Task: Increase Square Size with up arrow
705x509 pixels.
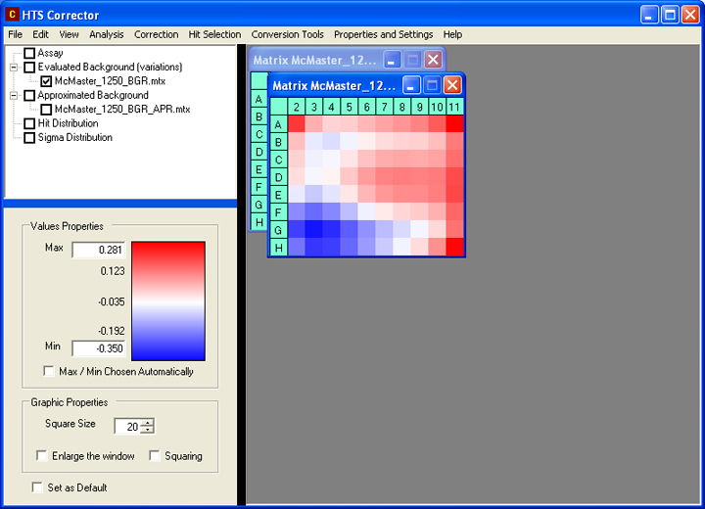Action: 147,423
